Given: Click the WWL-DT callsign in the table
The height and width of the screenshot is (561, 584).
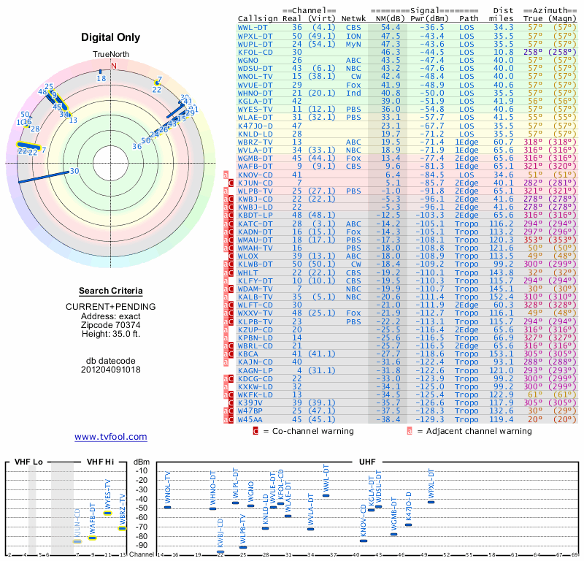Looking at the screenshot, I should tap(253, 28).
